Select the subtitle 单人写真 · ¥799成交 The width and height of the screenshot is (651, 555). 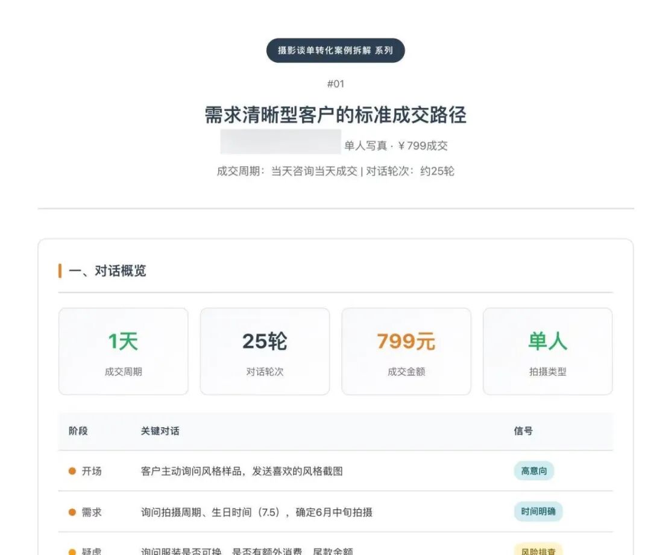pyautogui.click(x=395, y=145)
